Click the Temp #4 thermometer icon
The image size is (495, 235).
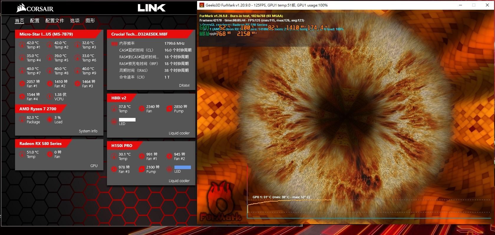pyautogui.click(x=22, y=58)
